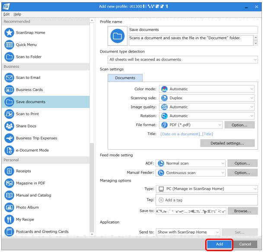Switch to the Documents tab
The image size is (264, 252).
(x=125, y=78)
